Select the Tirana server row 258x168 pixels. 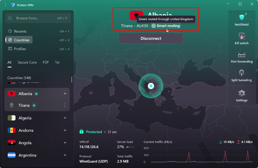[37, 105]
